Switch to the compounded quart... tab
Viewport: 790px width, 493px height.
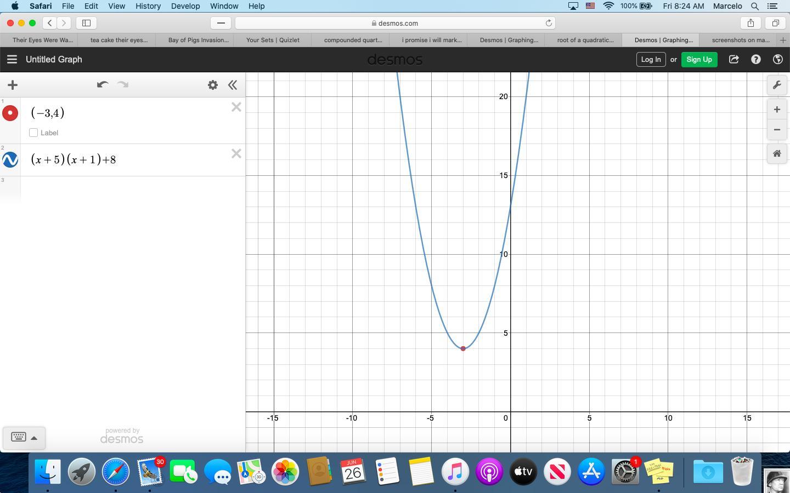click(353, 40)
